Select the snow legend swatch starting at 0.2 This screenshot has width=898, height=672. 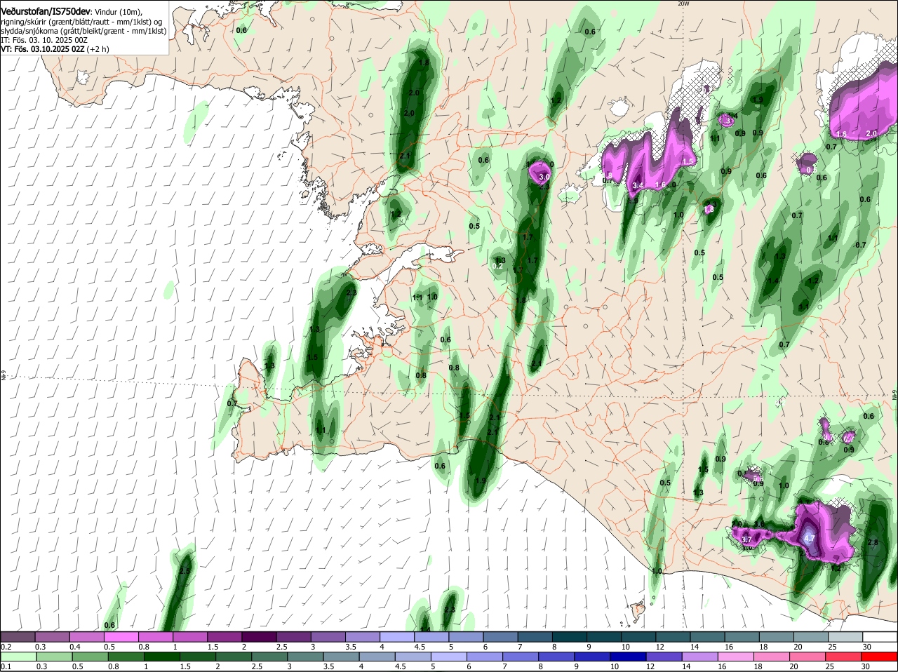(x=18, y=637)
